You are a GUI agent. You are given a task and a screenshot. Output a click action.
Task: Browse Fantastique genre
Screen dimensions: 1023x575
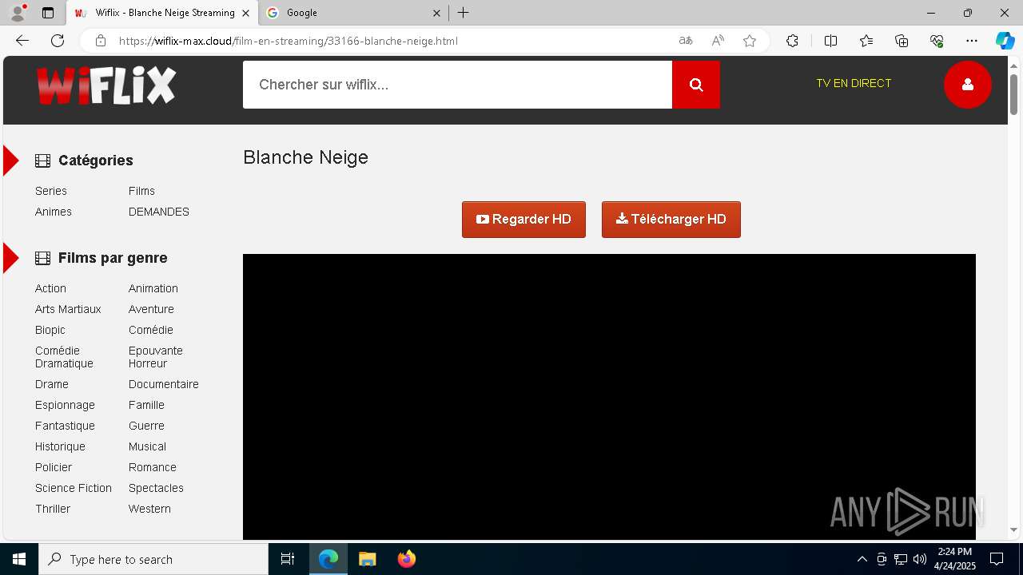point(65,426)
